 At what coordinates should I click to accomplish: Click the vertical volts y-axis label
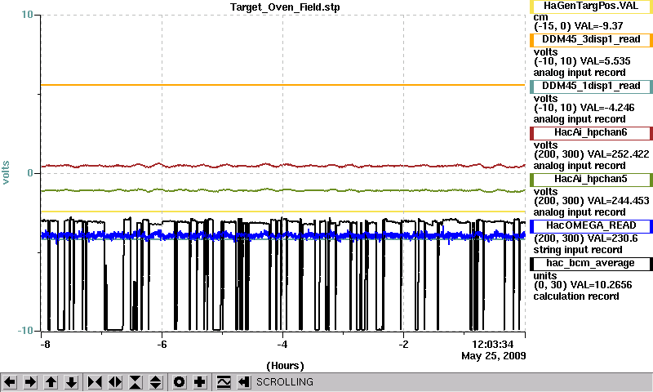[x=6, y=172]
